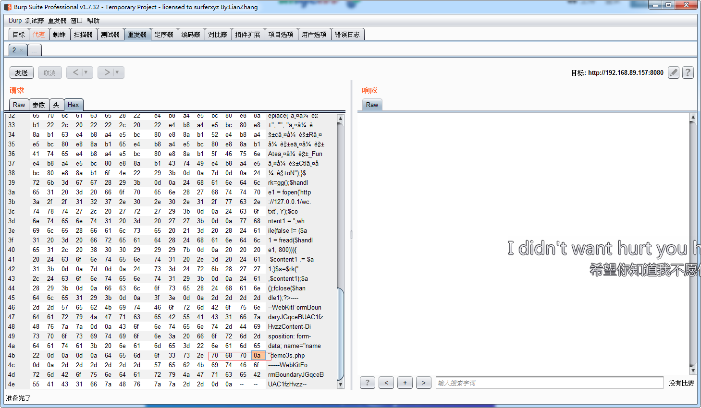This screenshot has height=408, width=701.
Task: Click ASCII text 'HvzzContent-Di' in row 48
Action: click(x=290, y=327)
